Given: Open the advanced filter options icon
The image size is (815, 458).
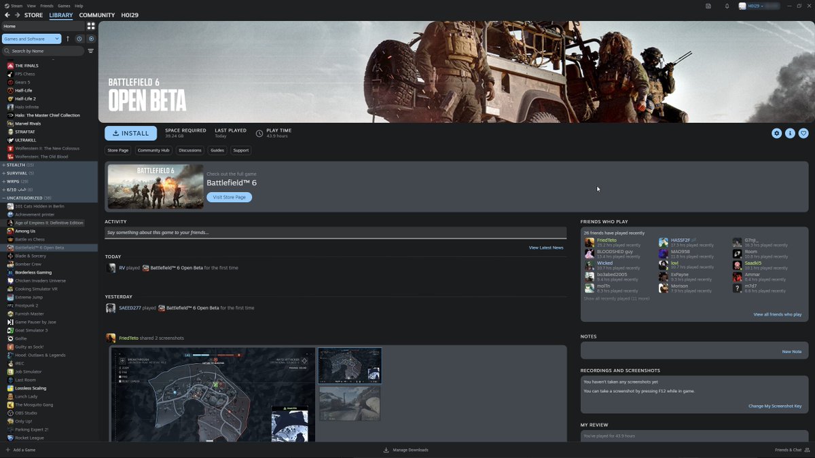Looking at the screenshot, I should tap(90, 51).
